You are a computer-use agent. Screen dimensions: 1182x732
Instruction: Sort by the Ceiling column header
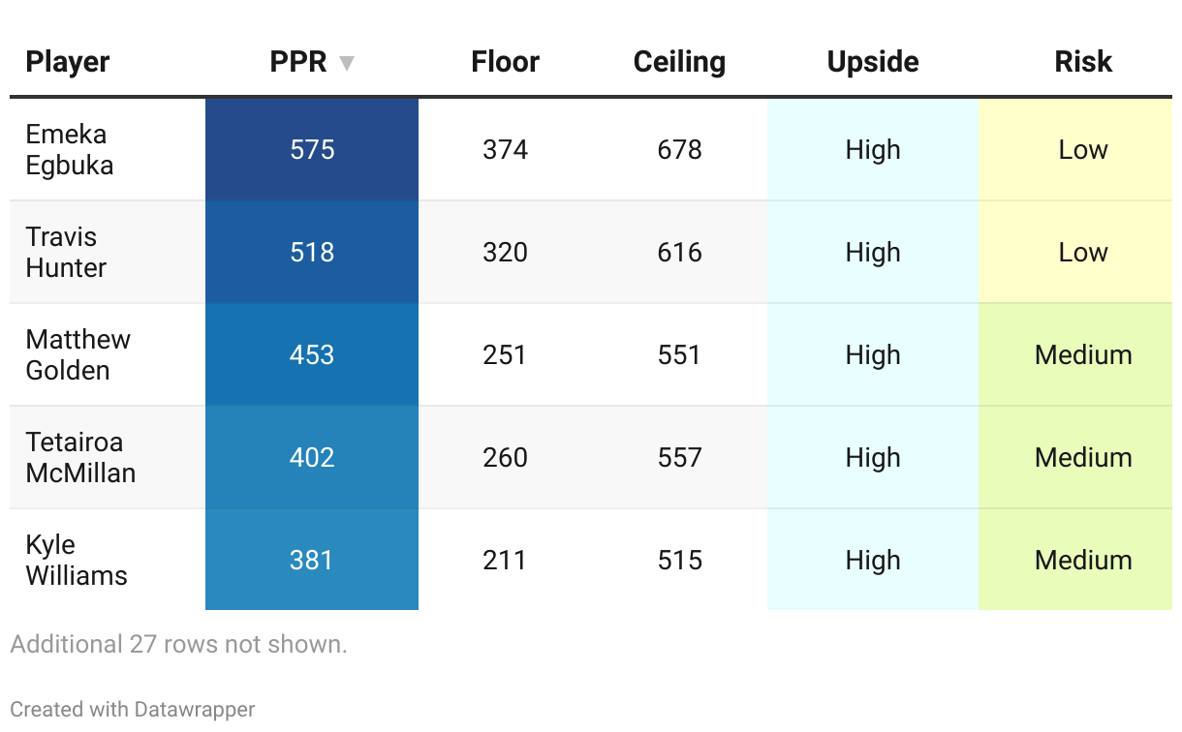coord(679,62)
